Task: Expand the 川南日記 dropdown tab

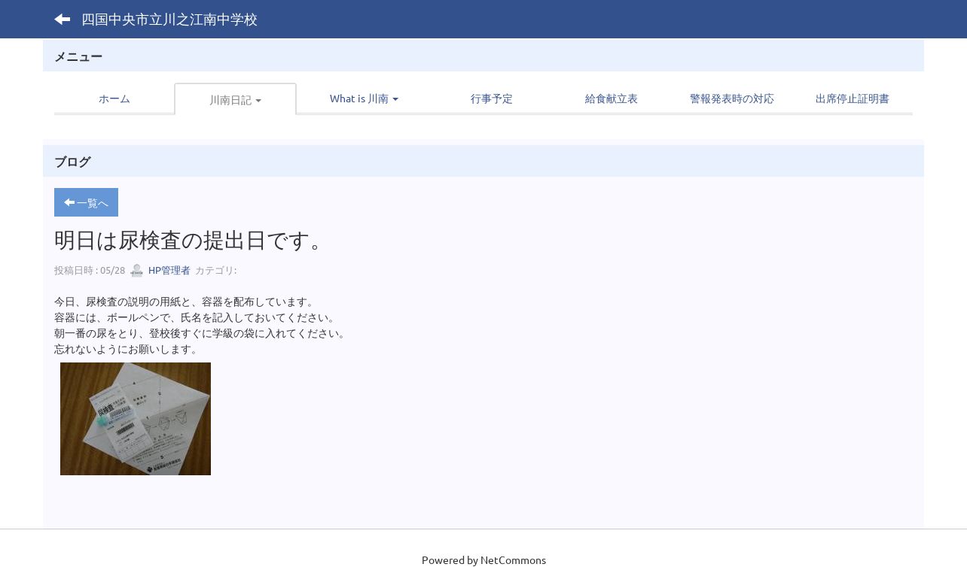Action: (x=235, y=99)
